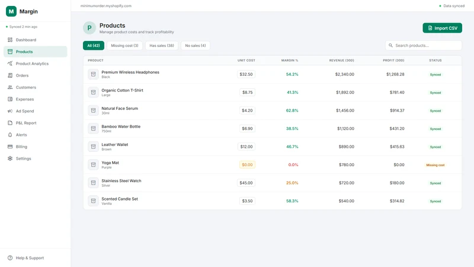Click the P&L Report document icon
Image resolution: width=474 pixels, height=267 pixels.
[10, 123]
